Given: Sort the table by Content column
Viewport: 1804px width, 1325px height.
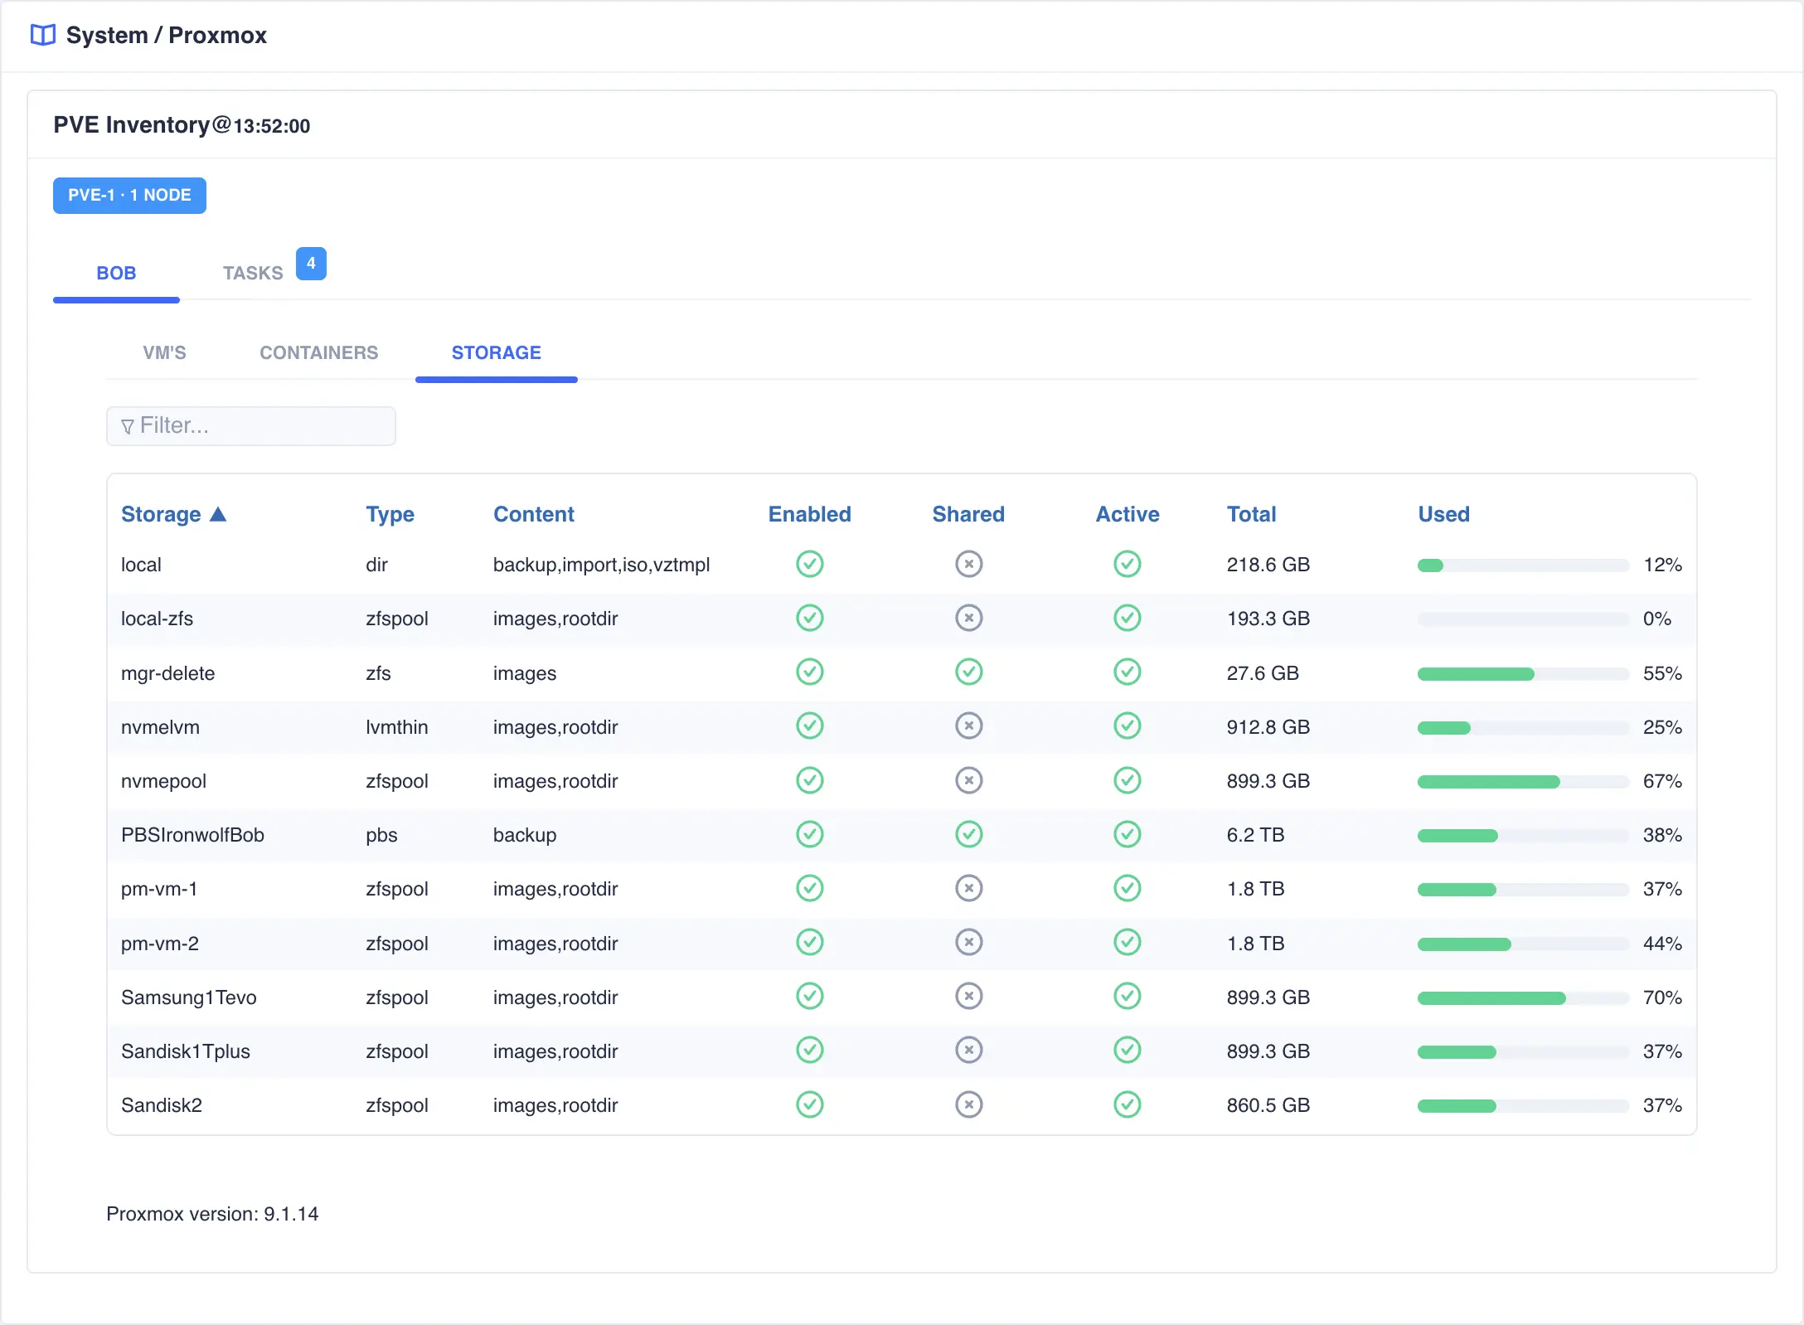Looking at the screenshot, I should click(x=533, y=514).
